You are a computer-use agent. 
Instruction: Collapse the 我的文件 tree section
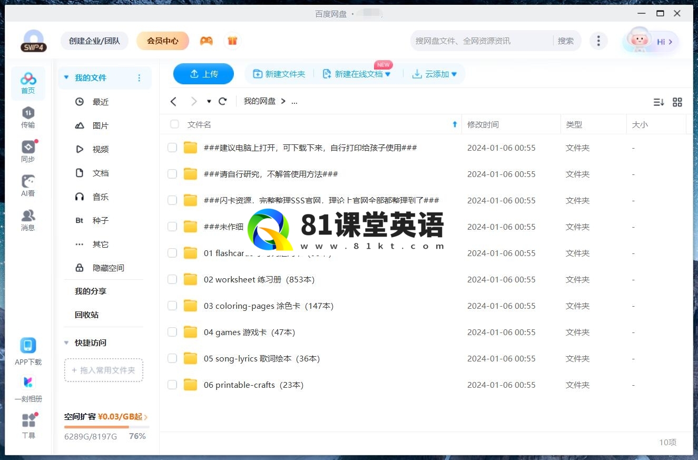pos(66,77)
